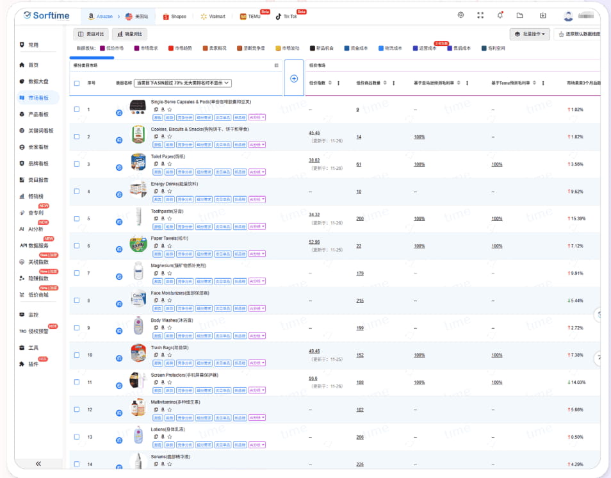Click the 类目对比 button
Image resolution: width=611 pixels, height=478 pixels.
pyautogui.click(x=91, y=34)
